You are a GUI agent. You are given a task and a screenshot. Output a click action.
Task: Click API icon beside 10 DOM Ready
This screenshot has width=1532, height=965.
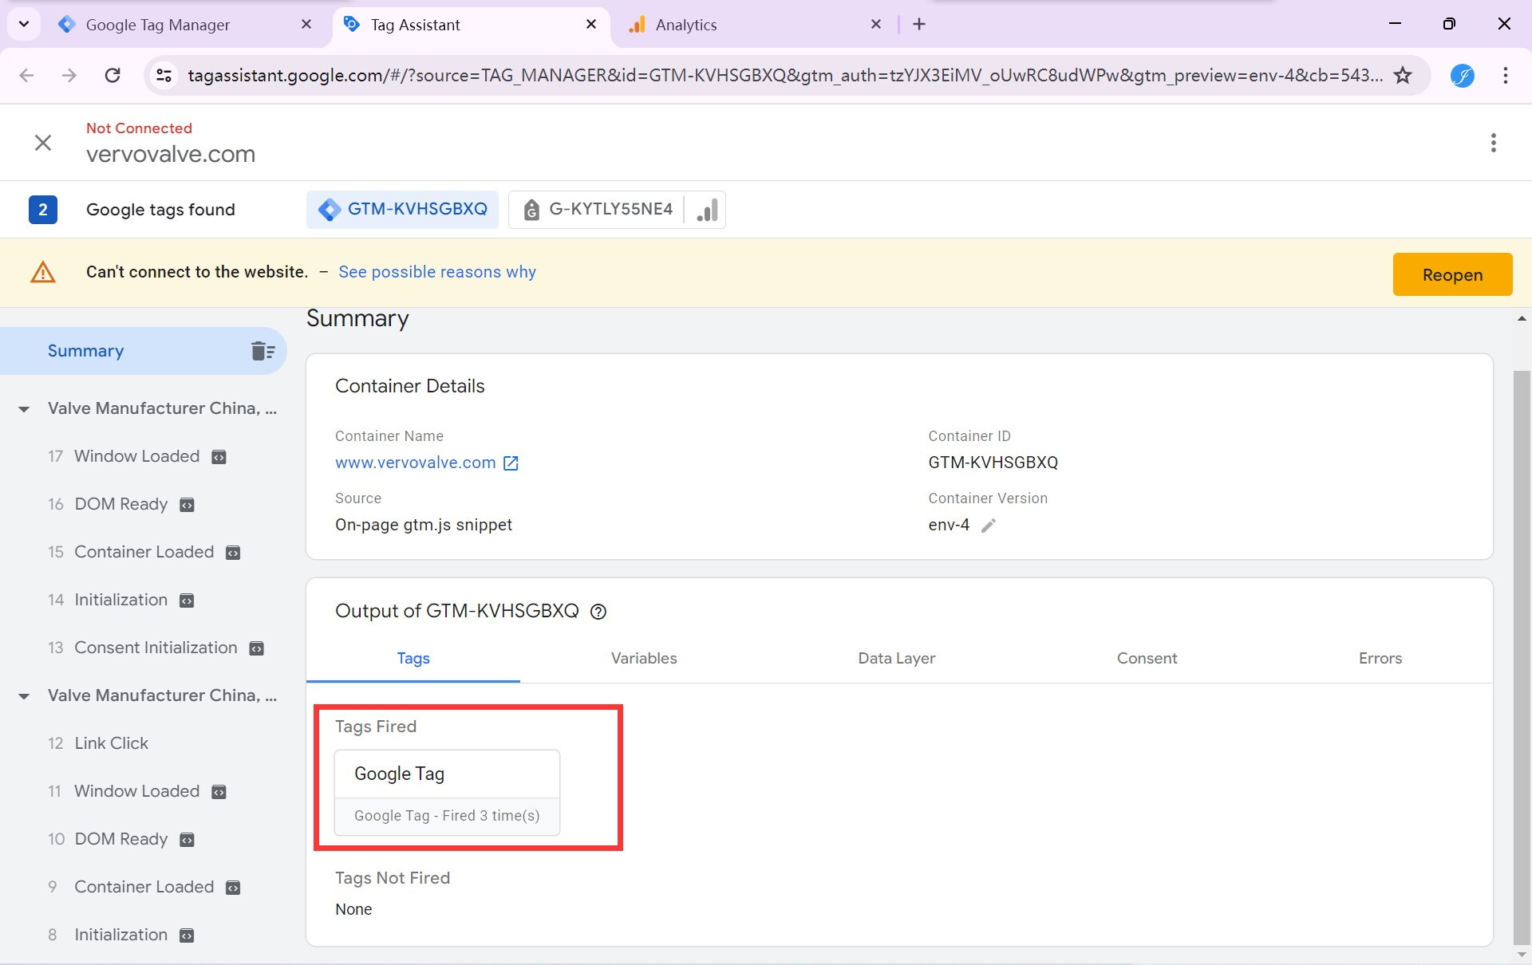point(187,840)
